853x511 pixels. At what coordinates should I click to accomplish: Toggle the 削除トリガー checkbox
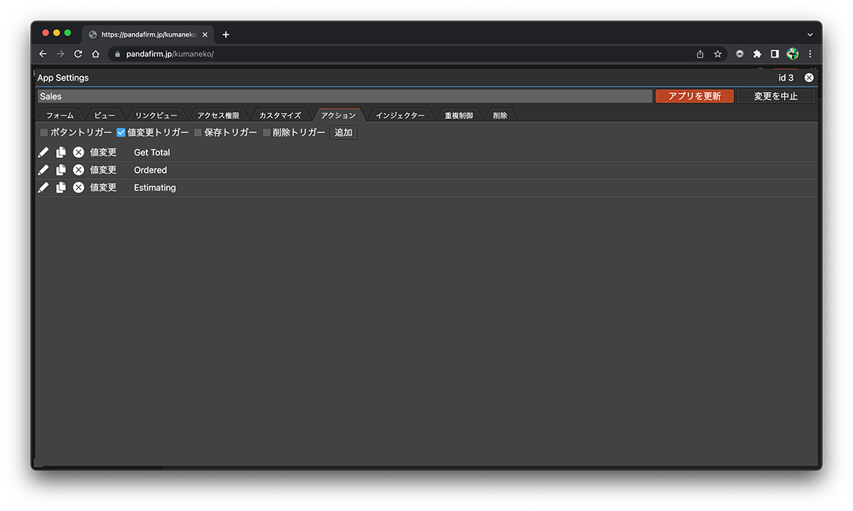266,132
